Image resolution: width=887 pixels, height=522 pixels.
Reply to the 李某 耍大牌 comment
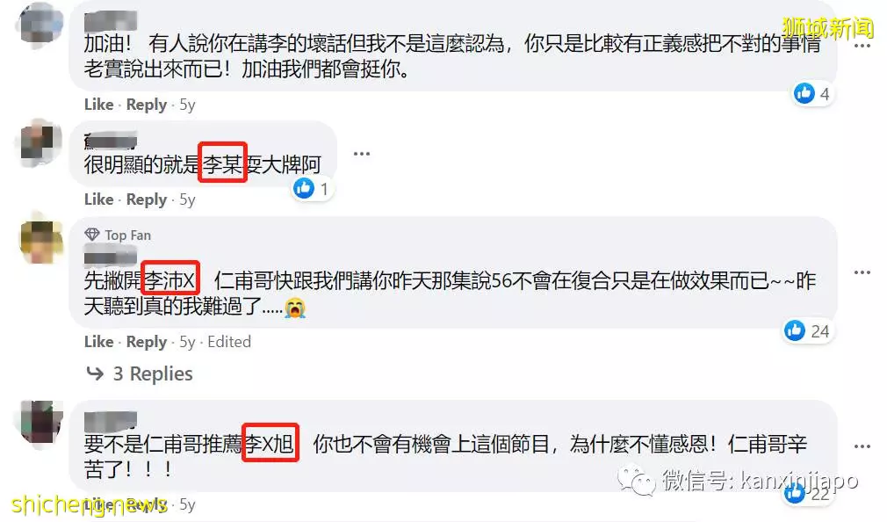click(147, 199)
